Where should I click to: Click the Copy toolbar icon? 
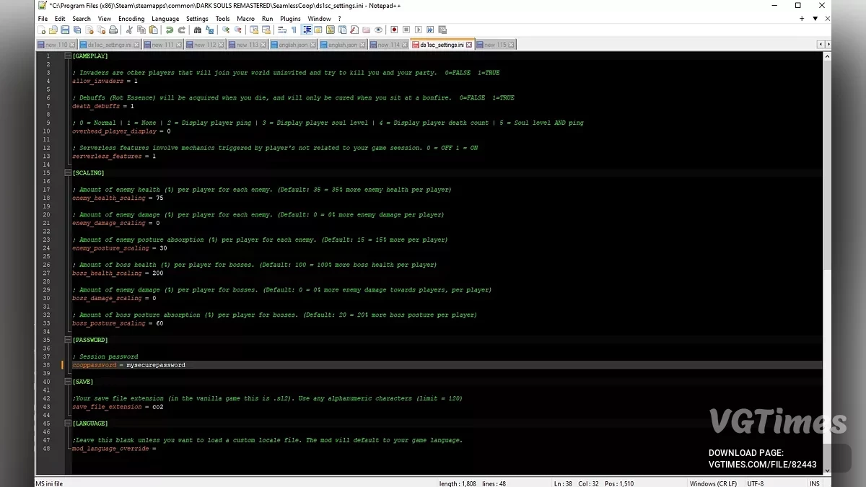[141, 30]
